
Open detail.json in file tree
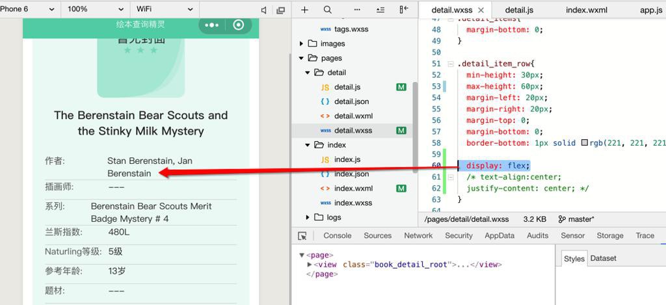point(351,101)
